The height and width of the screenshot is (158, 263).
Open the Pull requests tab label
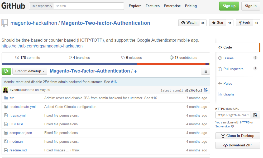tap(233, 69)
